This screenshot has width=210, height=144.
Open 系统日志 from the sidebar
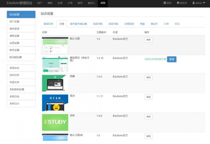(x=21, y=103)
